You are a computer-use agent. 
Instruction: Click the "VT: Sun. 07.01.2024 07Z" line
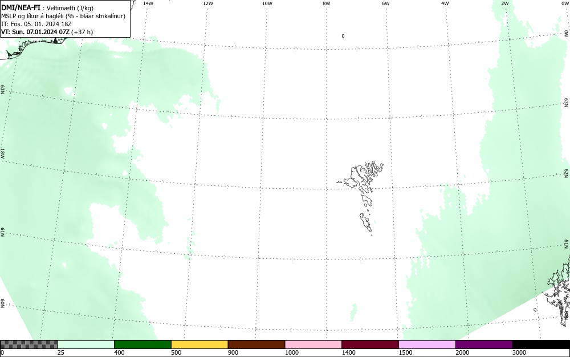[35, 32]
